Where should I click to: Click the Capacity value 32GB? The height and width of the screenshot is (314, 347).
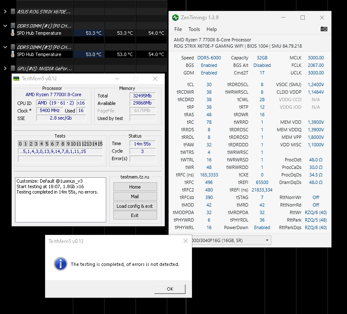[262, 58]
